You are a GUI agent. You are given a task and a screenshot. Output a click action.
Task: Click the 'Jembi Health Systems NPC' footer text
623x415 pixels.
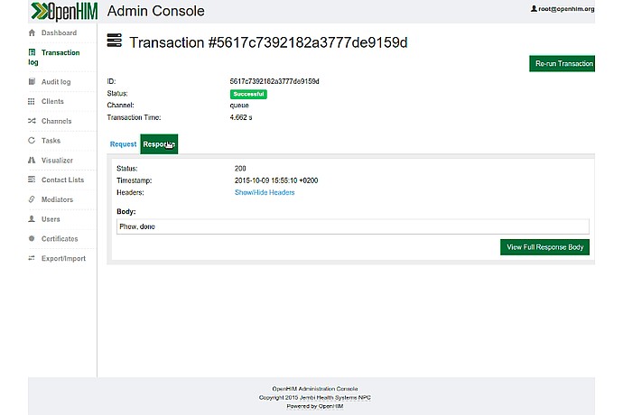335,398
